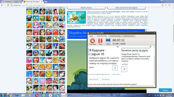Click the Range Rover ad arrow button
Image resolution: width=174 pixels, height=97 pixels.
click(x=124, y=69)
